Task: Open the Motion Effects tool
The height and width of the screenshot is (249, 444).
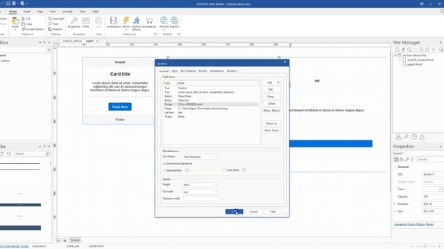Action: [137, 24]
